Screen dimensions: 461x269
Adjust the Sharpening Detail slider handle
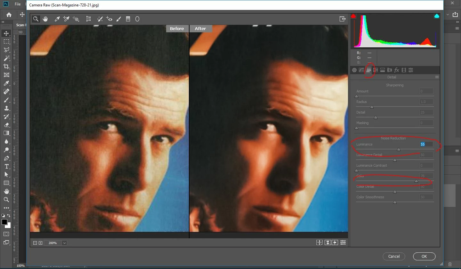coord(376,117)
